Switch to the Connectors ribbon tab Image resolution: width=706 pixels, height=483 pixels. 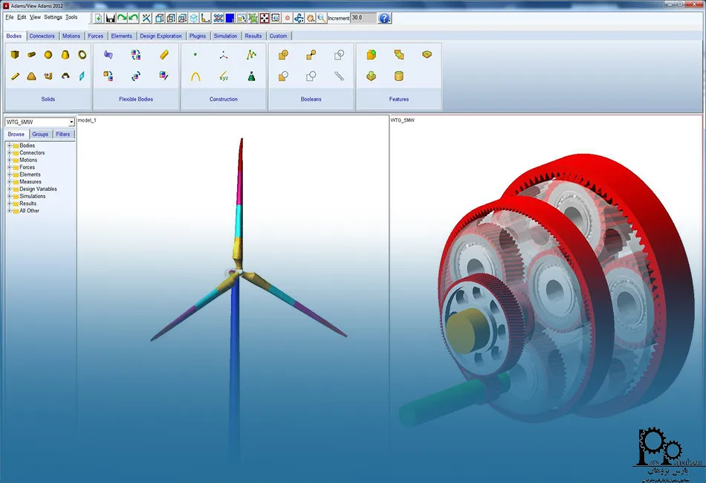pyautogui.click(x=42, y=36)
